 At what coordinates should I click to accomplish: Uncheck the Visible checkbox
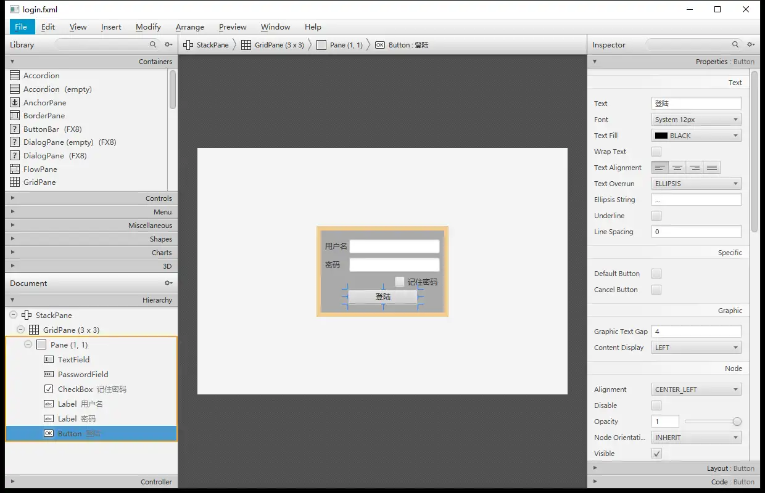[656, 454]
